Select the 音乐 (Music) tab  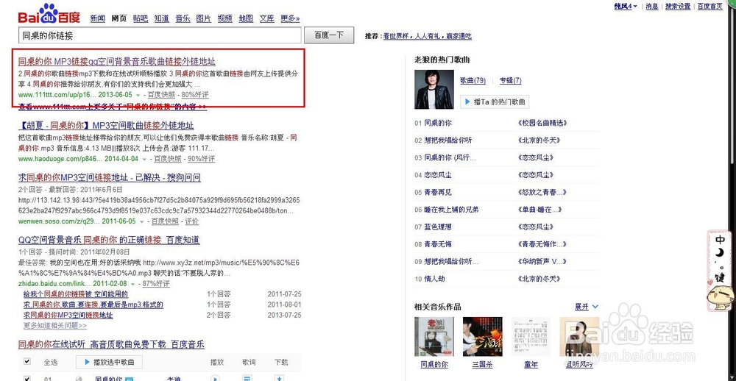click(183, 18)
